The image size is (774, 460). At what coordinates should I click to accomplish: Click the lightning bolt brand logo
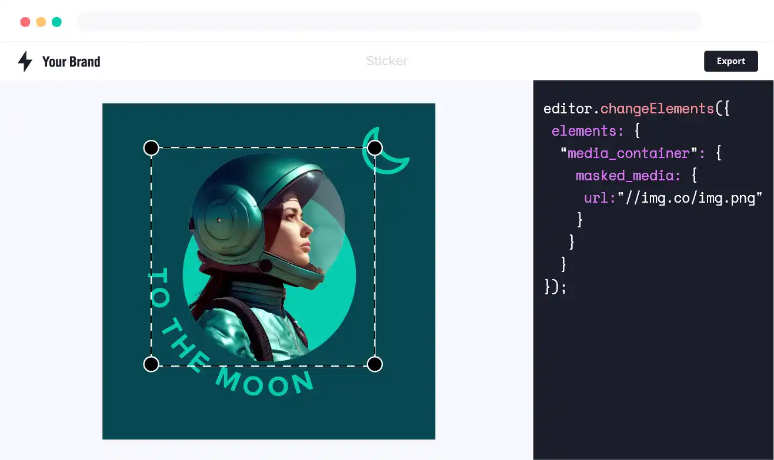(x=25, y=61)
